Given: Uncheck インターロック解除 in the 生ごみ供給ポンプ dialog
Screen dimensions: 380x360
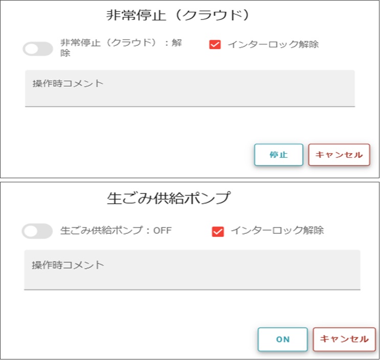Looking at the screenshot, I should (x=218, y=231).
